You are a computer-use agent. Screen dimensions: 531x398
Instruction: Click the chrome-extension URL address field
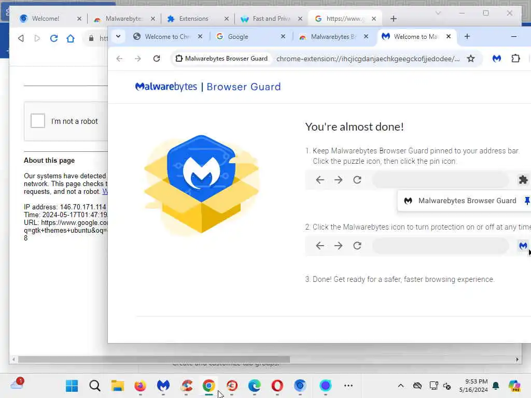[368, 59]
